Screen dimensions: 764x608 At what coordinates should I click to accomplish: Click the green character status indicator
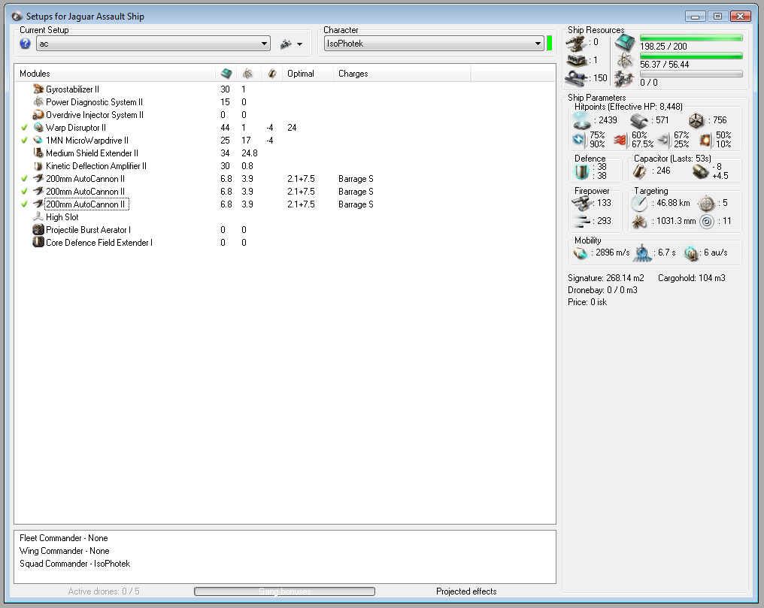click(550, 44)
